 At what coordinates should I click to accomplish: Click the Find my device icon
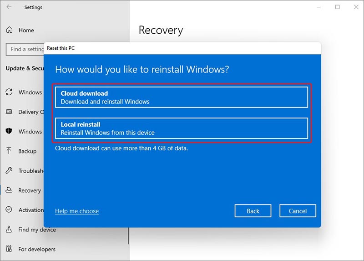pos(9,229)
